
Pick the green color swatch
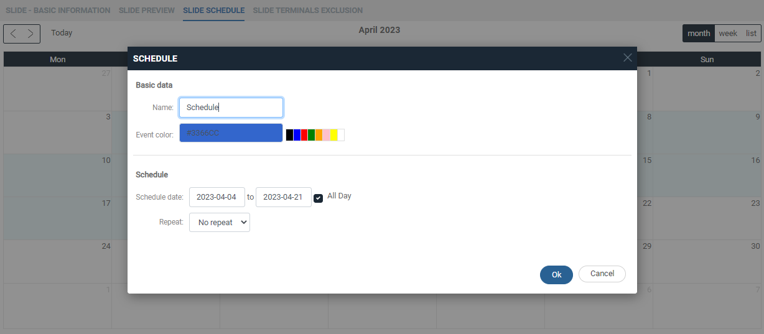312,135
